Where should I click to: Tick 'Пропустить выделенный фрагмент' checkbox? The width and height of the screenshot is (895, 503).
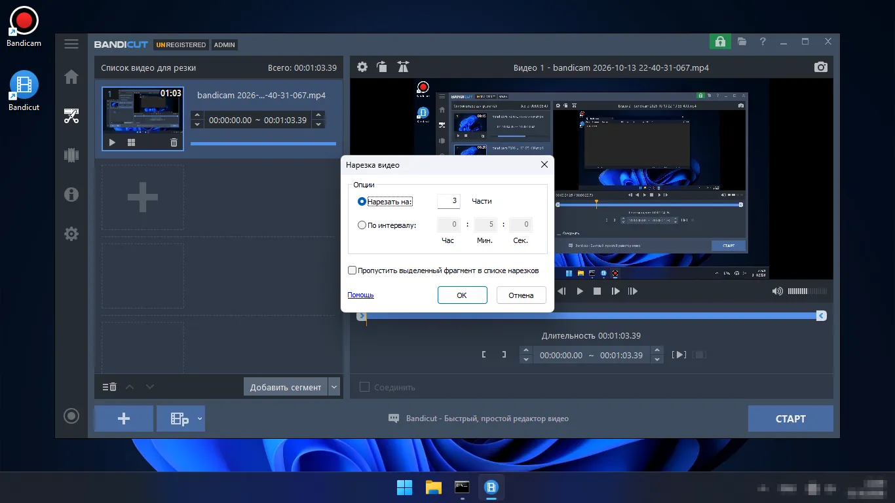click(352, 270)
